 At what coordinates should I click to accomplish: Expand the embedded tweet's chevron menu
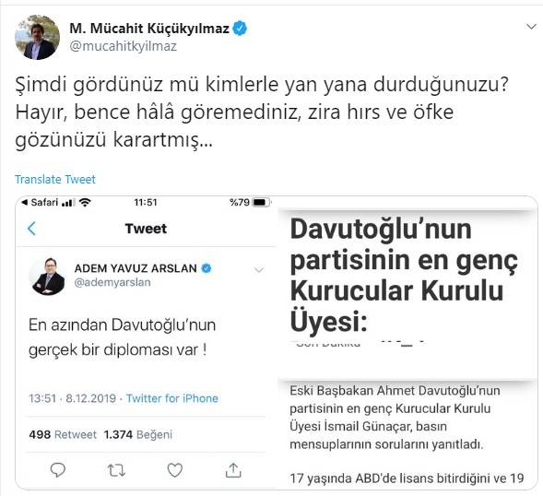(259, 269)
